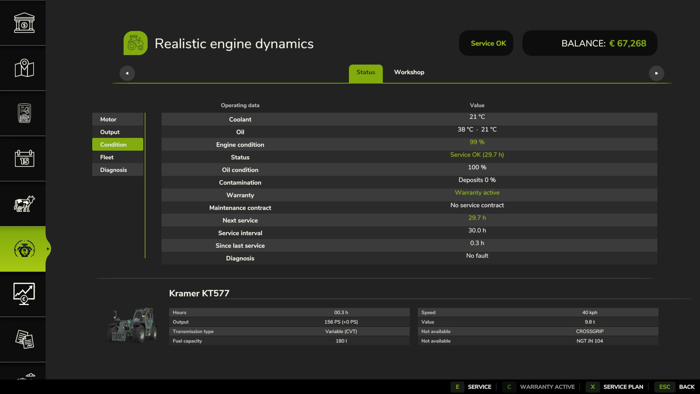Click the Variable (CVT) transmission value
The image size is (700, 394).
tap(341, 331)
